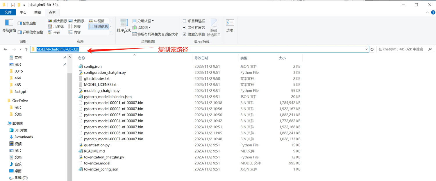The width and height of the screenshot is (436, 181).
Task: Open the help question mark icon
Action: click(x=433, y=12)
